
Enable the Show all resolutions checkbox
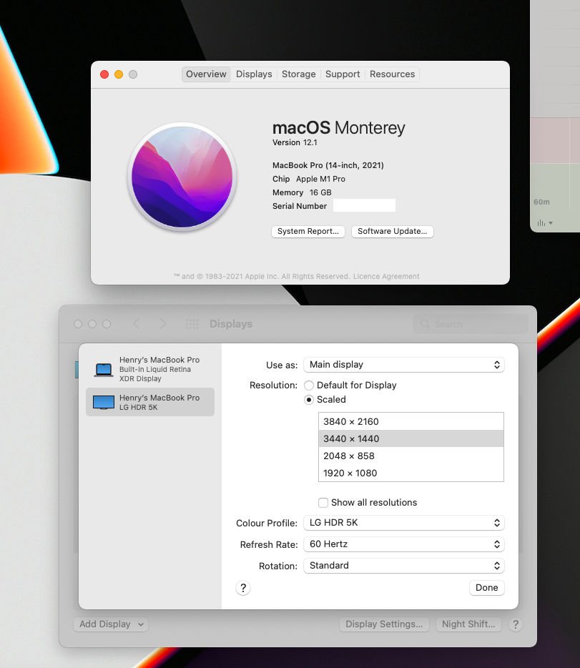[x=323, y=503]
